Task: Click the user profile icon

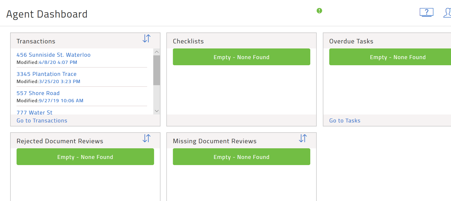Action: point(447,12)
